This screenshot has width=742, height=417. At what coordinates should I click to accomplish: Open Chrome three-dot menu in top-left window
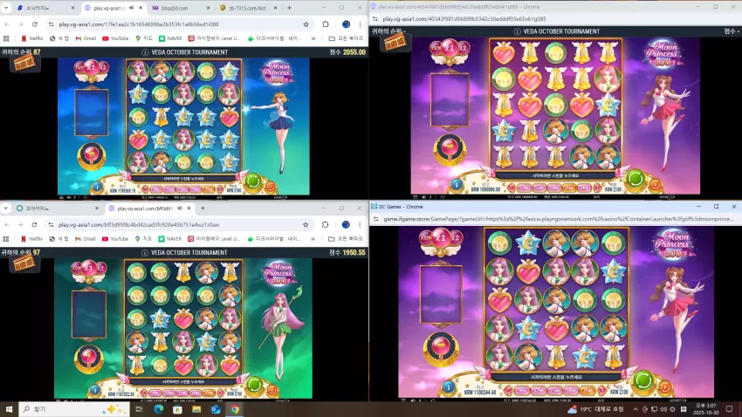361,24
